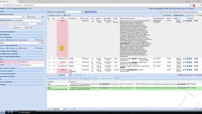The height and width of the screenshot is (114, 202).
Task: Click Обновить in name search section
Action: [39, 40]
